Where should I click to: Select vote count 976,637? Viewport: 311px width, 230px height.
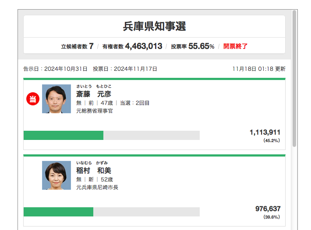(268, 209)
